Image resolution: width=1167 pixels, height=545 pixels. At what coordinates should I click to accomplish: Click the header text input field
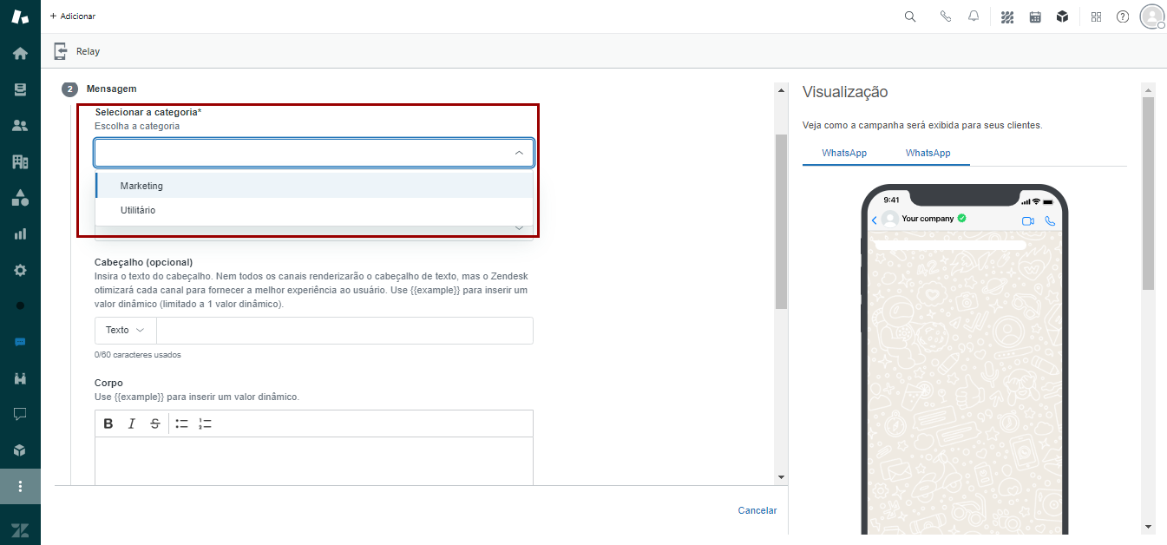click(x=344, y=331)
